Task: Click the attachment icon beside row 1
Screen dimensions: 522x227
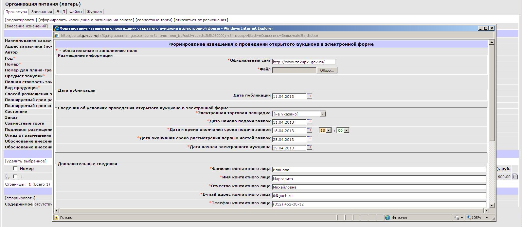Action: (x=7, y=176)
